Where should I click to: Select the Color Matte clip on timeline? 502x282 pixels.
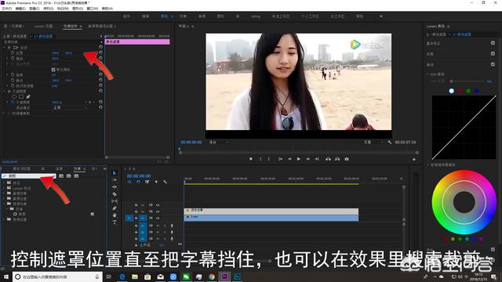coord(271,211)
